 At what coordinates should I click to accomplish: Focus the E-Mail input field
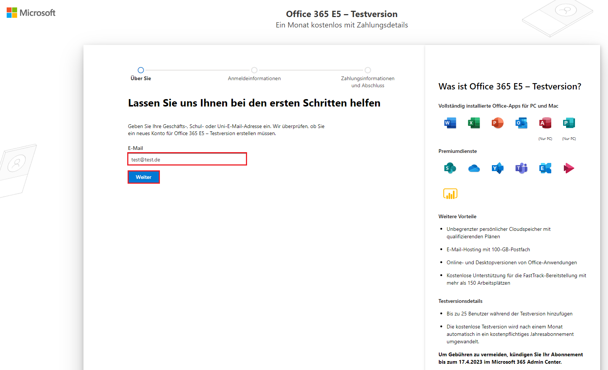(x=187, y=159)
